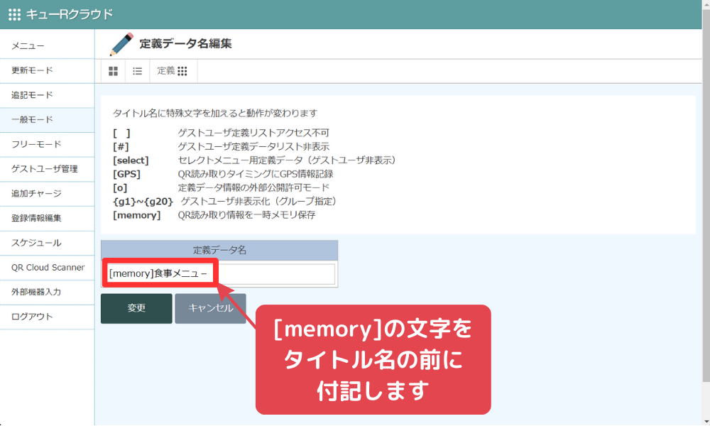Click the キャンセル button

211,308
